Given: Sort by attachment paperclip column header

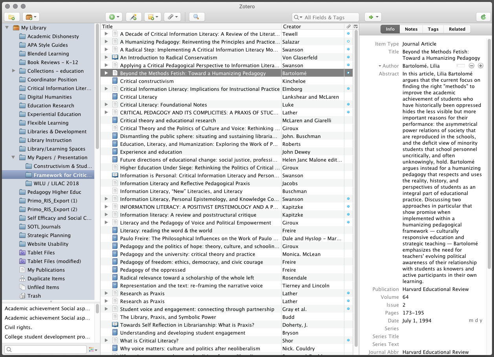Looking at the screenshot, I should point(348,26).
